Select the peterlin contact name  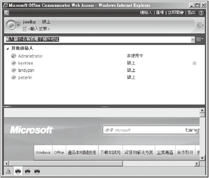click(25, 77)
